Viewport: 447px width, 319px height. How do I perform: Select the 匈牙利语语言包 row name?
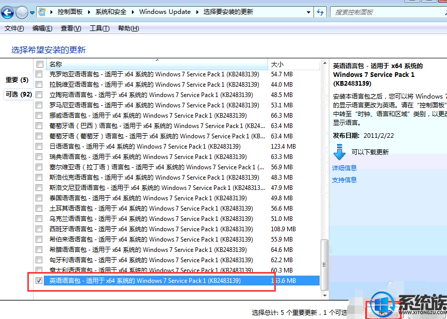coord(151,260)
